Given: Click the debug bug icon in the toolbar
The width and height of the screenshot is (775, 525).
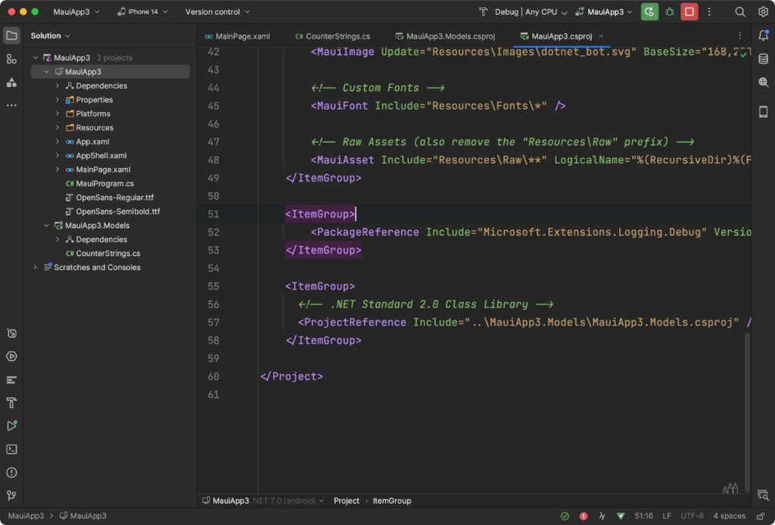Looking at the screenshot, I should point(669,11).
